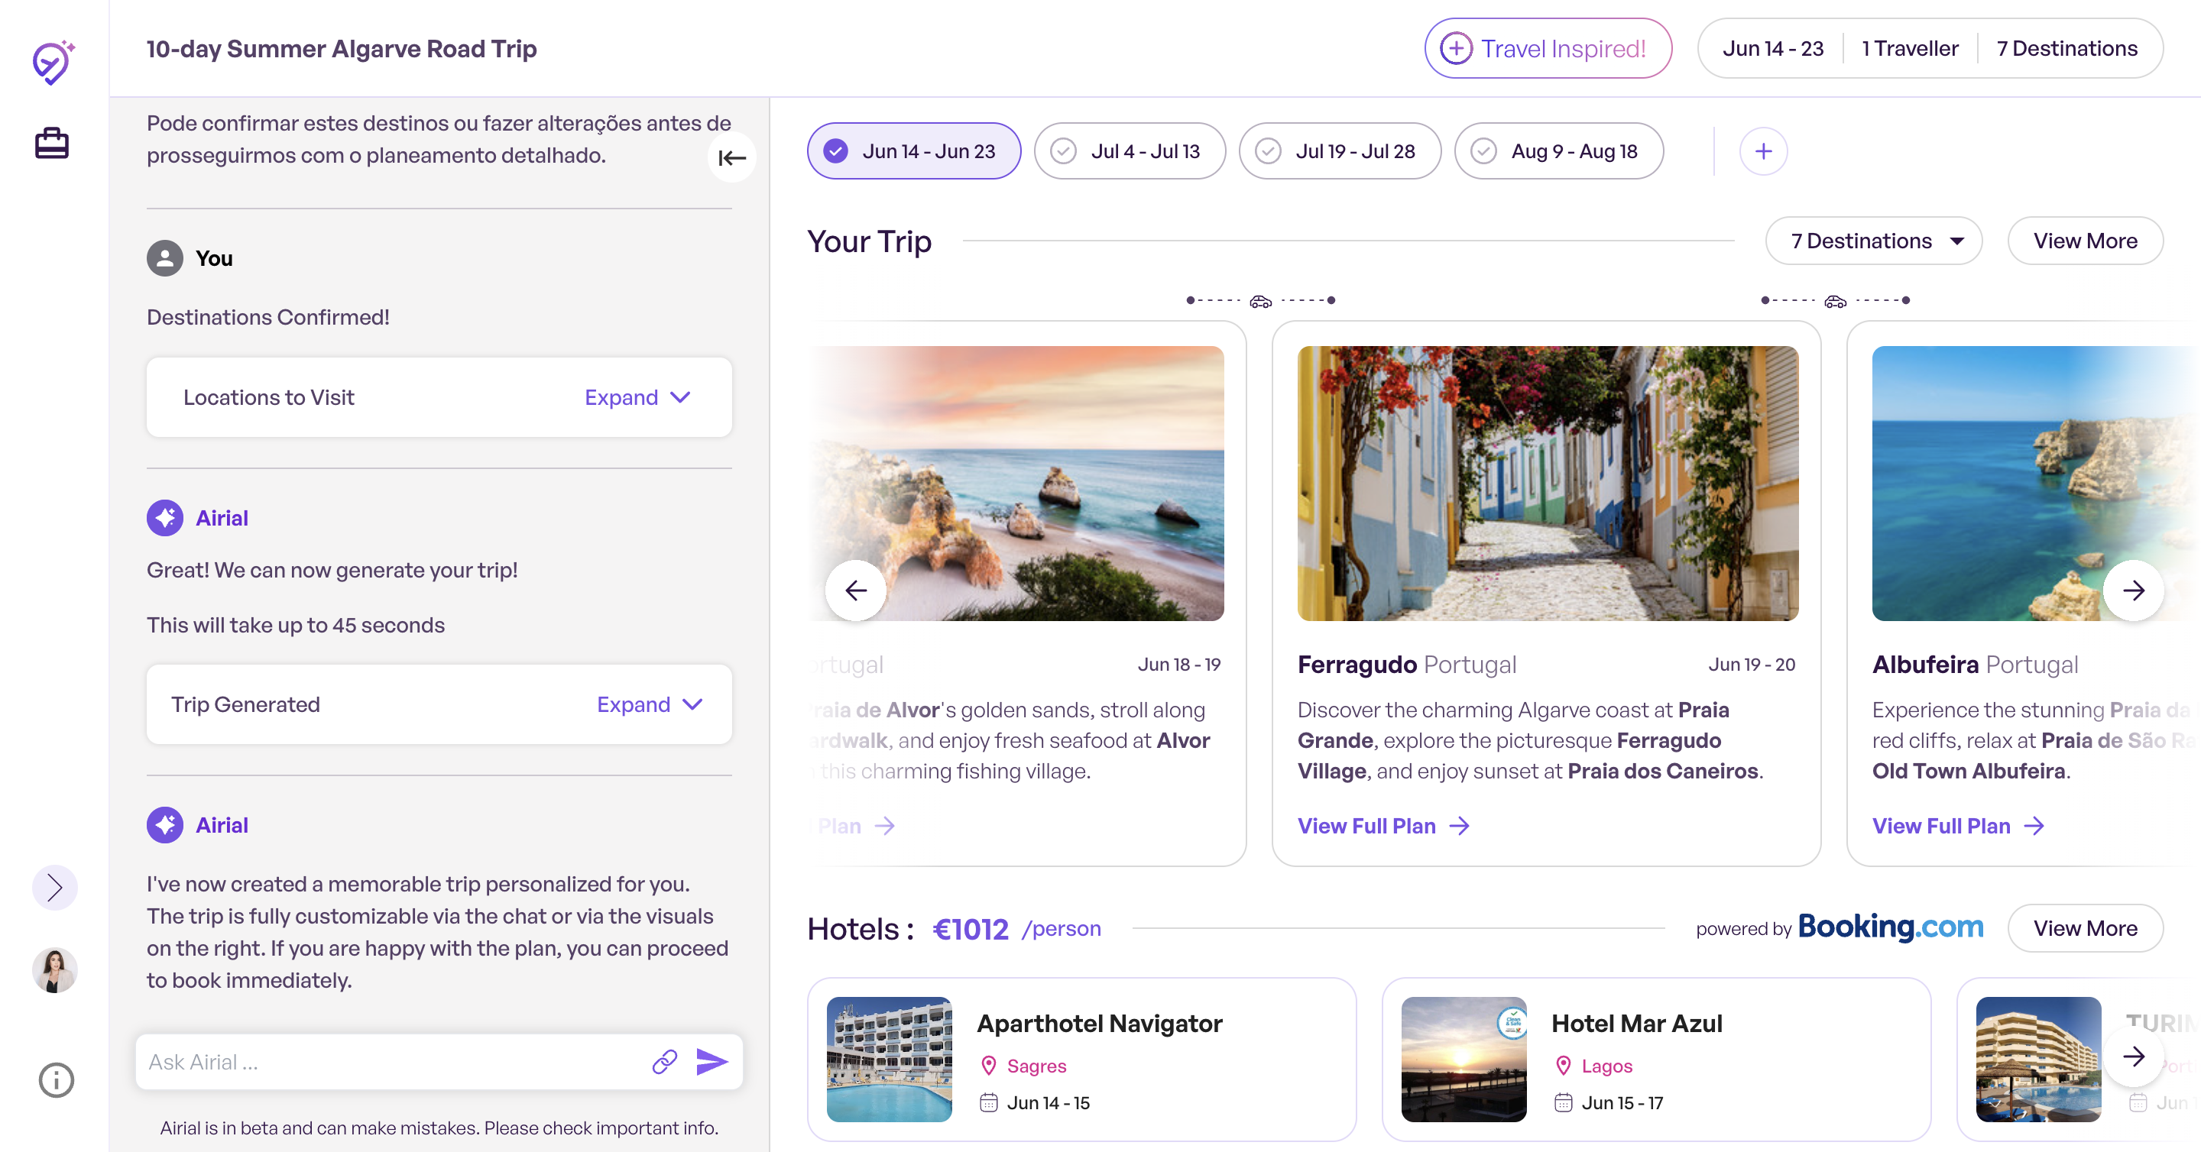Open the Ferragudo street photo
The height and width of the screenshot is (1152, 2201).
[x=1548, y=484]
